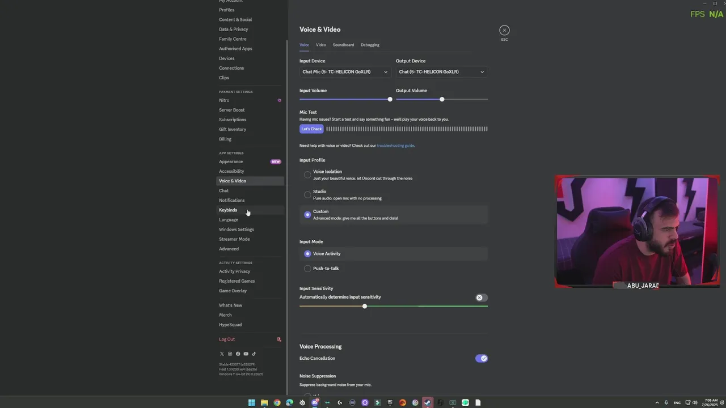Image resolution: width=726 pixels, height=408 pixels.
Task: Open Keybinds settings in the sidebar
Action: pos(250,210)
